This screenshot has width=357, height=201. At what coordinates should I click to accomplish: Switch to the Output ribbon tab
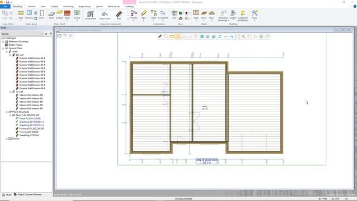click(55, 6)
